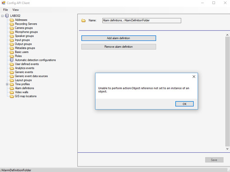This screenshot has height=172, width=230.
Task: Click the Video walls folder icon
Action: click(11, 92)
